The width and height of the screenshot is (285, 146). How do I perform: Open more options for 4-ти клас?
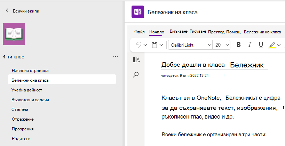click(116, 56)
